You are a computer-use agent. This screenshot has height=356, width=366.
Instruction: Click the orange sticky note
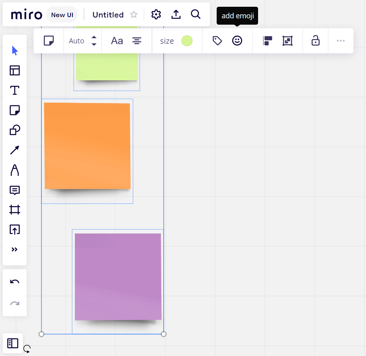(87, 146)
